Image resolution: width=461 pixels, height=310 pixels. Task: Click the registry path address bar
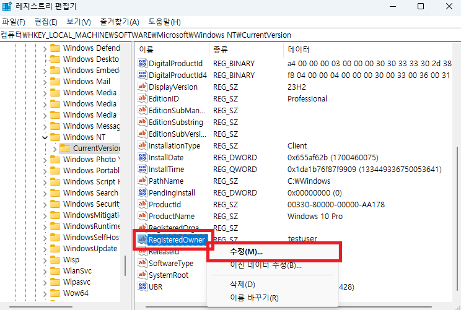click(x=230, y=35)
